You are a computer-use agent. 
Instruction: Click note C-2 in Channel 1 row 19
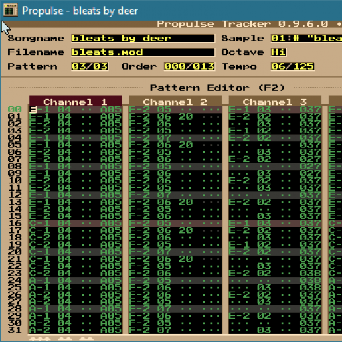pos(40,244)
